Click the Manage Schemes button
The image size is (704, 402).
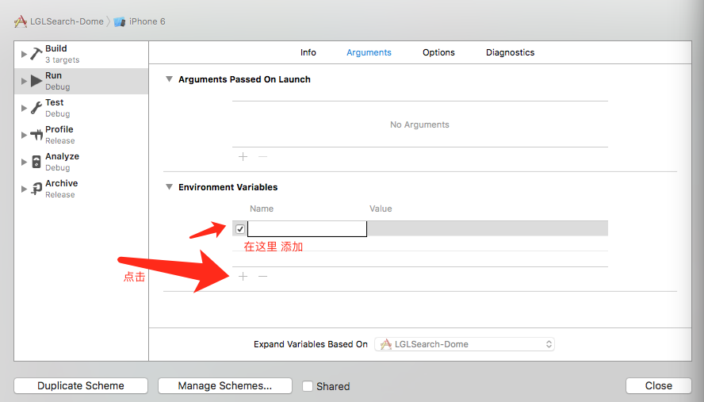[225, 386]
